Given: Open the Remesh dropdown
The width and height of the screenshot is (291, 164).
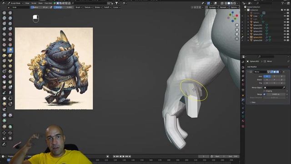Looking at the screenshot, I should (x=224, y=7).
